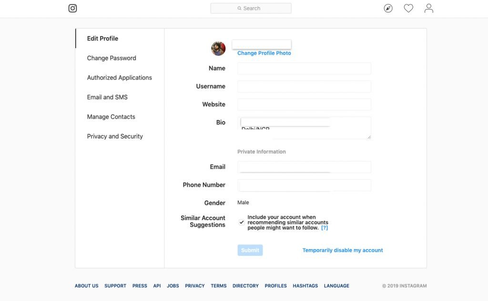The image size is (488, 301).
Task: Toggle the similar account suggestions checkbox
Action: [x=242, y=222]
